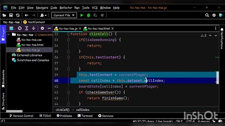The width and height of the screenshot is (225, 126).
Task: Open IDE settings gear in toolbar
Action: tap(214, 15)
